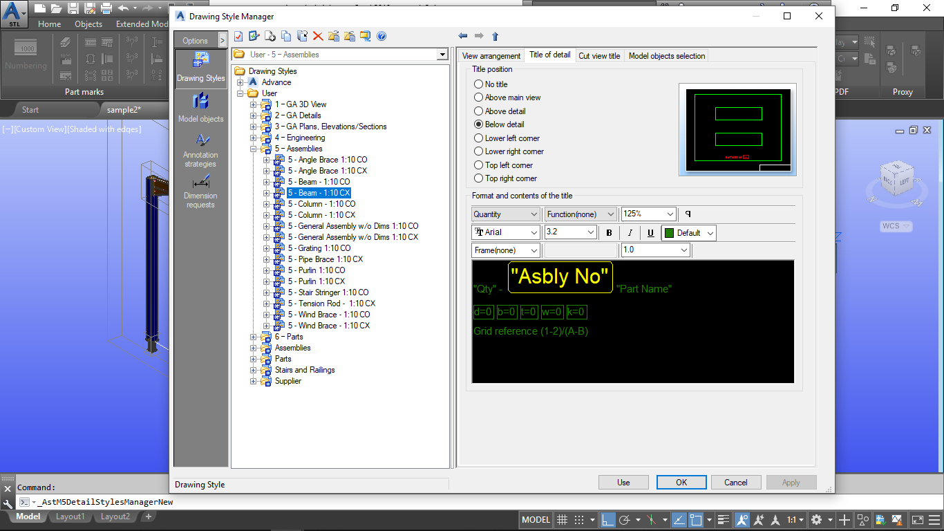Open the Model objects selection tab
The height and width of the screenshot is (531, 944).
coord(666,55)
